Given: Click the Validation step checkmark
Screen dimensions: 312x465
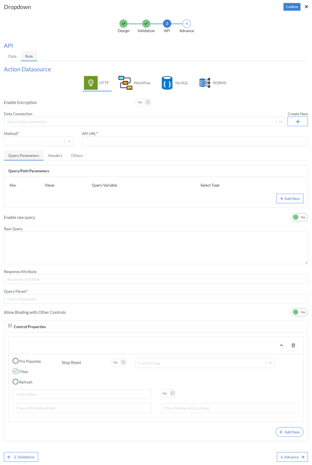Looking at the screenshot, I should point(146,24).
